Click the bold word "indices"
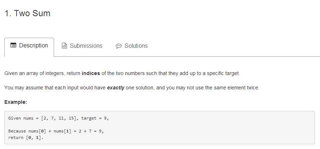 pos(91,73)
